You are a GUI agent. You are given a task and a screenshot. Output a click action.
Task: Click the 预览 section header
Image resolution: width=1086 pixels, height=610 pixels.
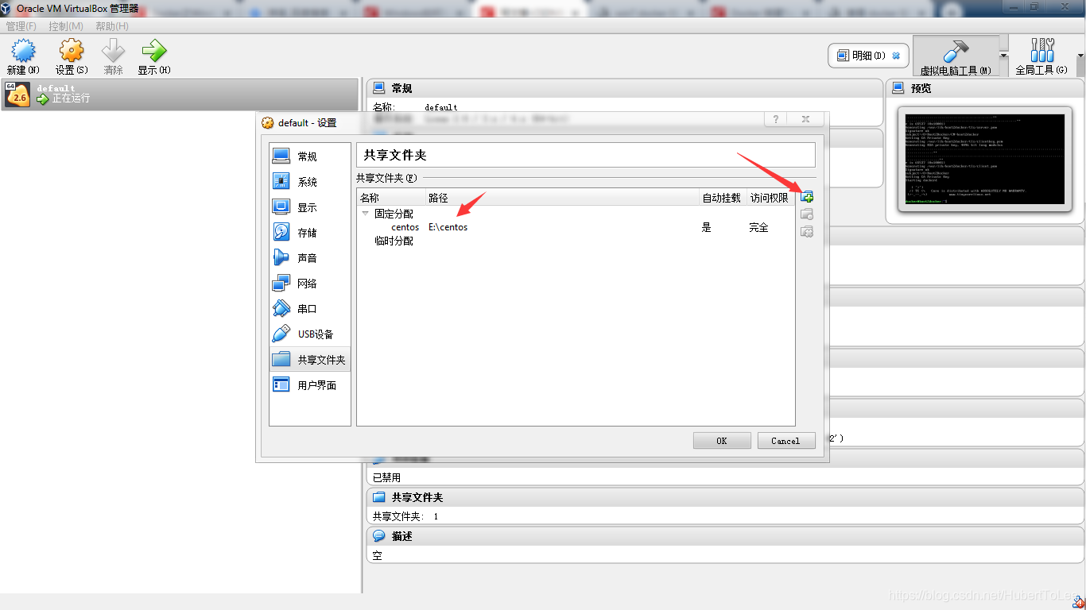tap(986, 88)
